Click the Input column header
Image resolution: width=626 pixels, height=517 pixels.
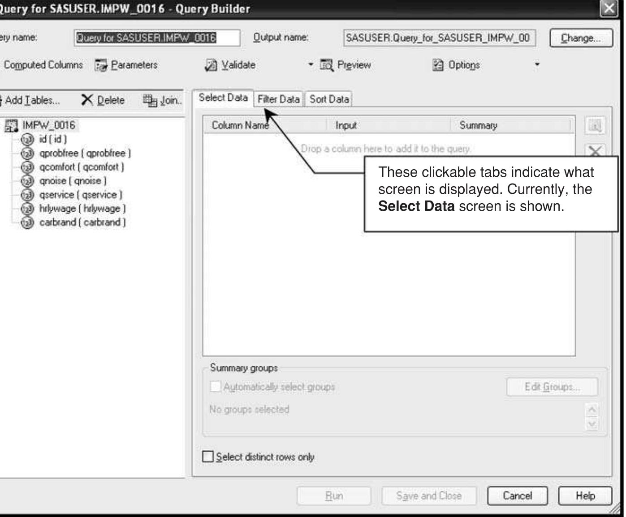click(x=389, y=125)
